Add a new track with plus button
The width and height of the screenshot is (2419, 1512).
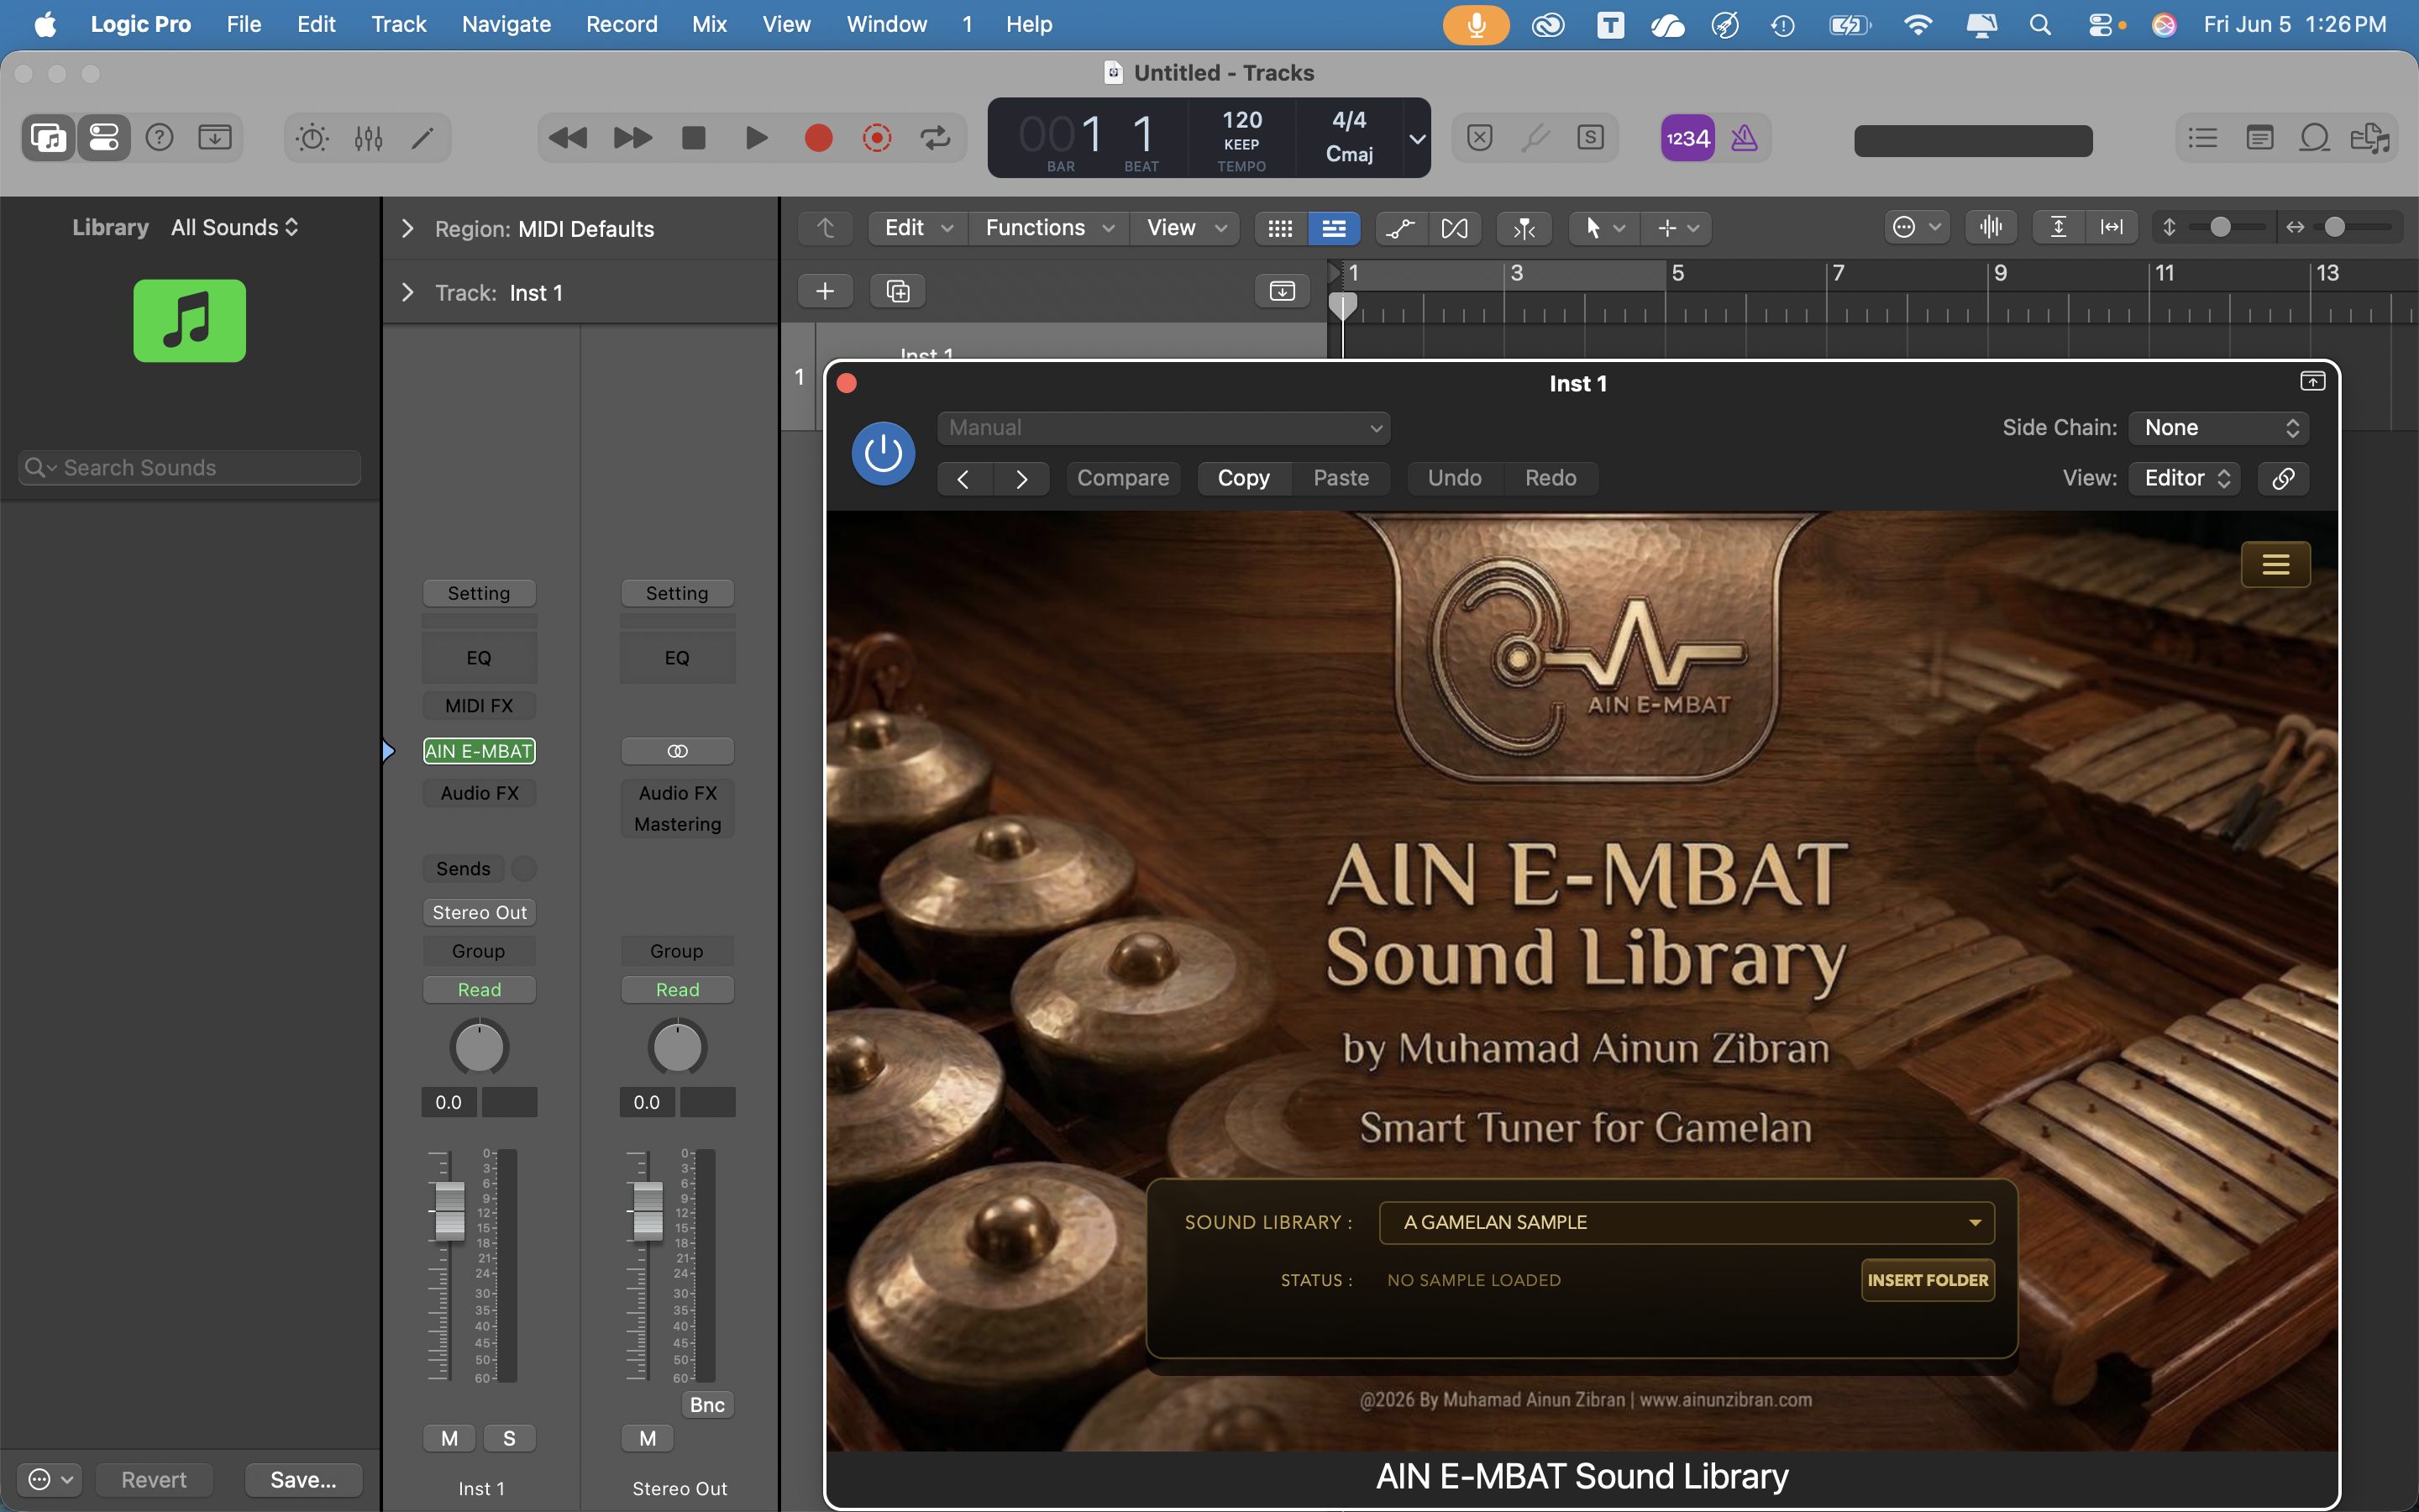point(825,291)
